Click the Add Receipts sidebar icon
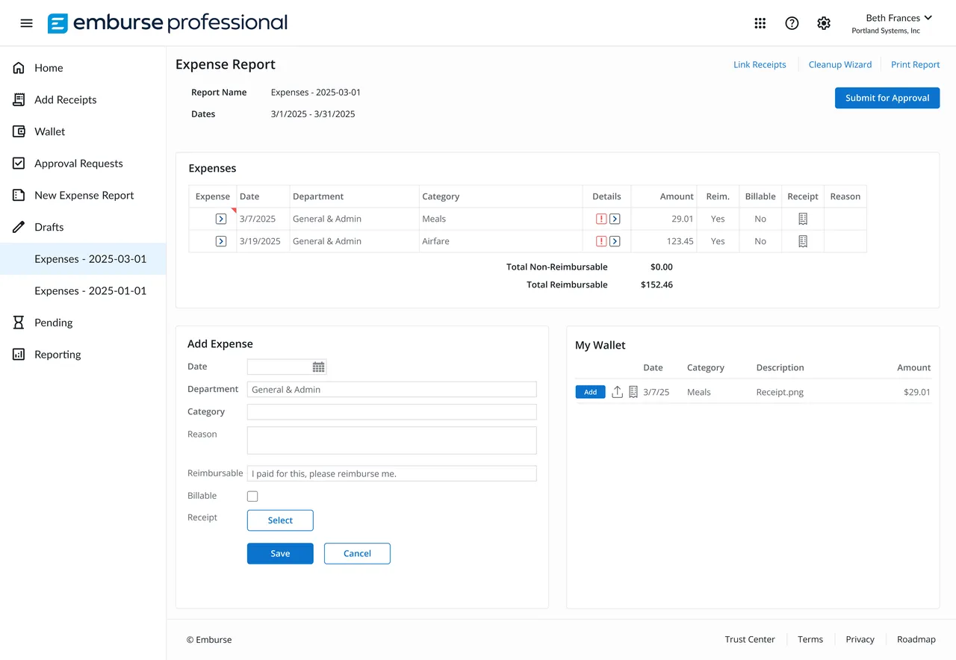 [19, 99]
